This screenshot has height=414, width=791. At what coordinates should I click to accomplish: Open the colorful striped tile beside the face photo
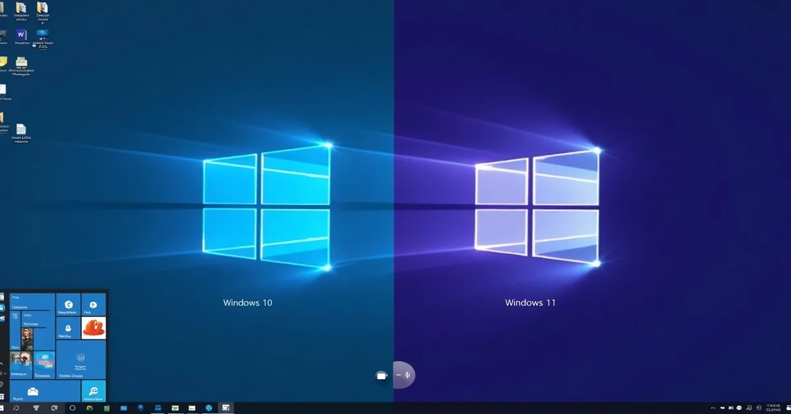click(x=44, y=365)
